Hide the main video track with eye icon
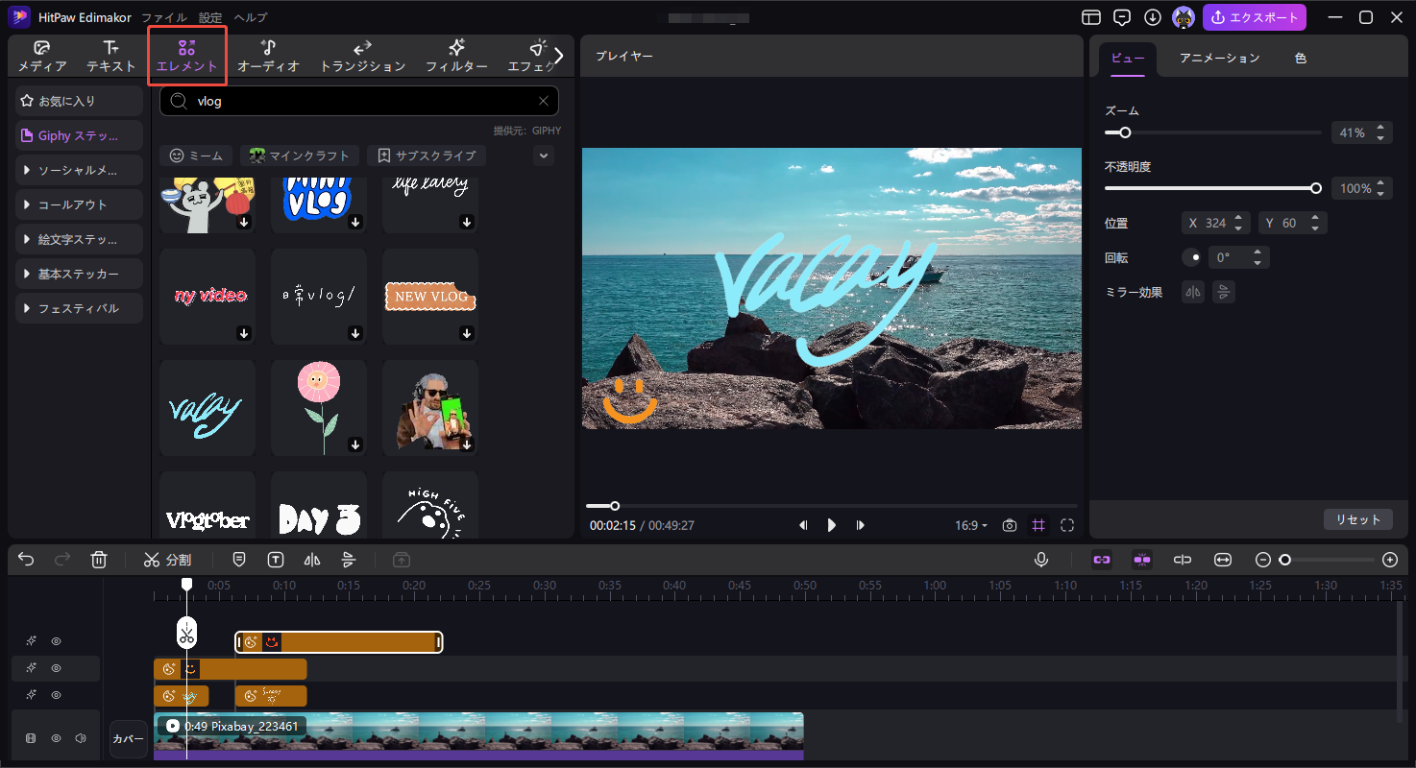The image size is (1416, 768). pos(56,738)
